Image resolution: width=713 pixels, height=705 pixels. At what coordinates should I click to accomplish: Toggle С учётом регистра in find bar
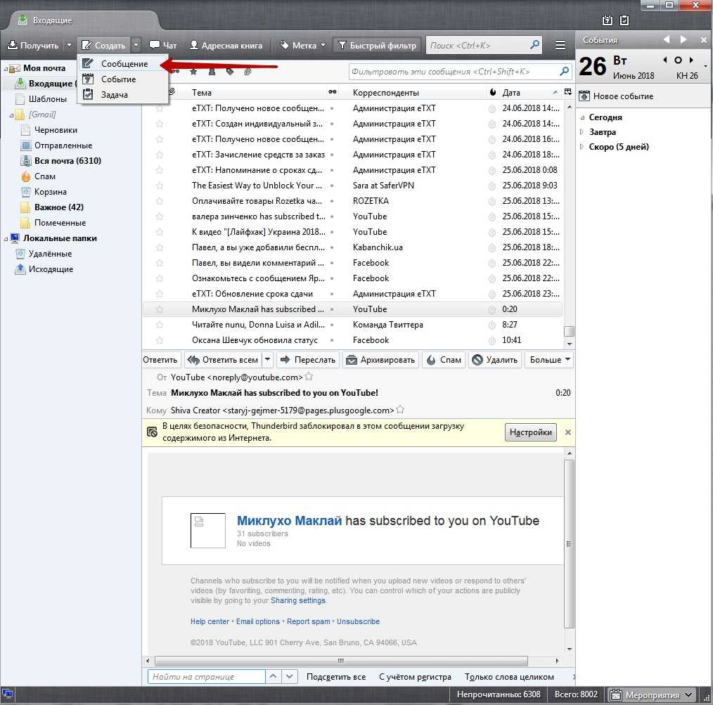(x=415, y=677)
